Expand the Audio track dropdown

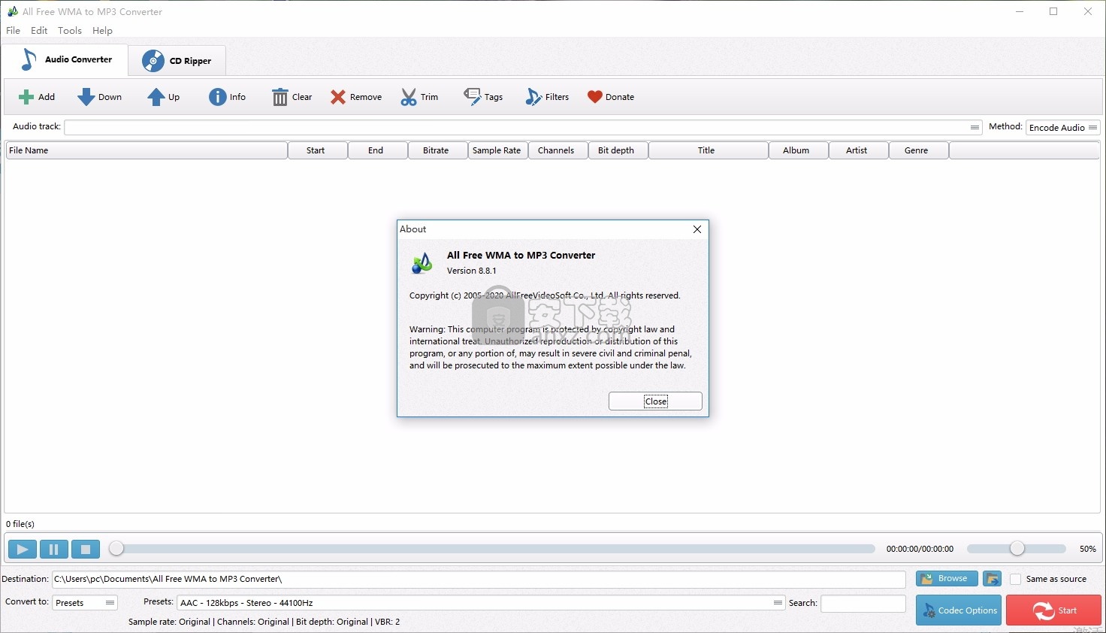tap(975, 128)
